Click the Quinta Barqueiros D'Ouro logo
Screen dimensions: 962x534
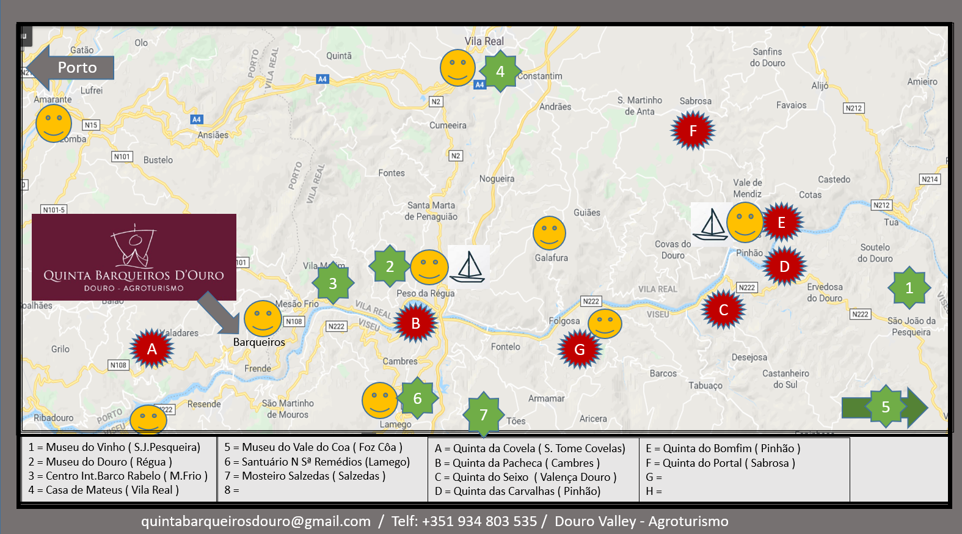[134, 257]
